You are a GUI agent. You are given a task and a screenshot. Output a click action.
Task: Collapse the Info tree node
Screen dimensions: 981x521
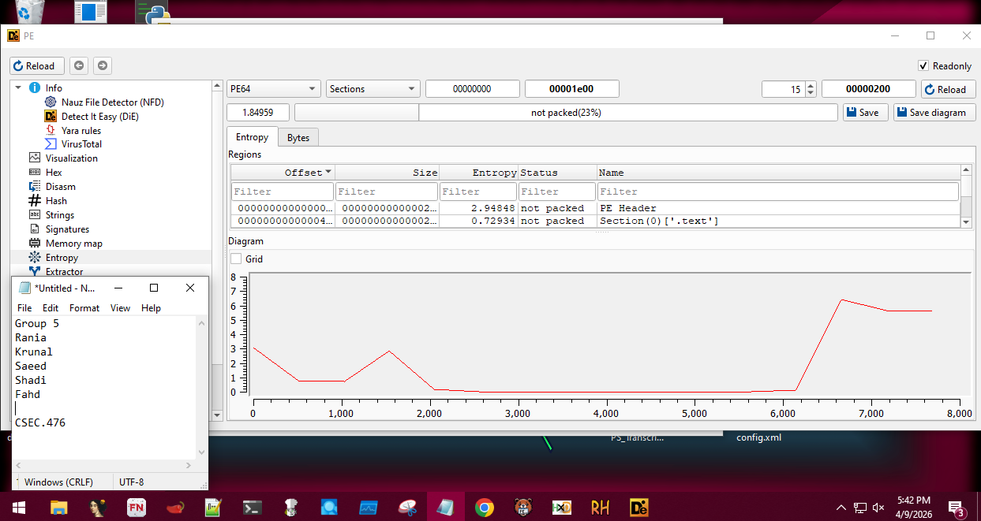(x=19, y=88)
